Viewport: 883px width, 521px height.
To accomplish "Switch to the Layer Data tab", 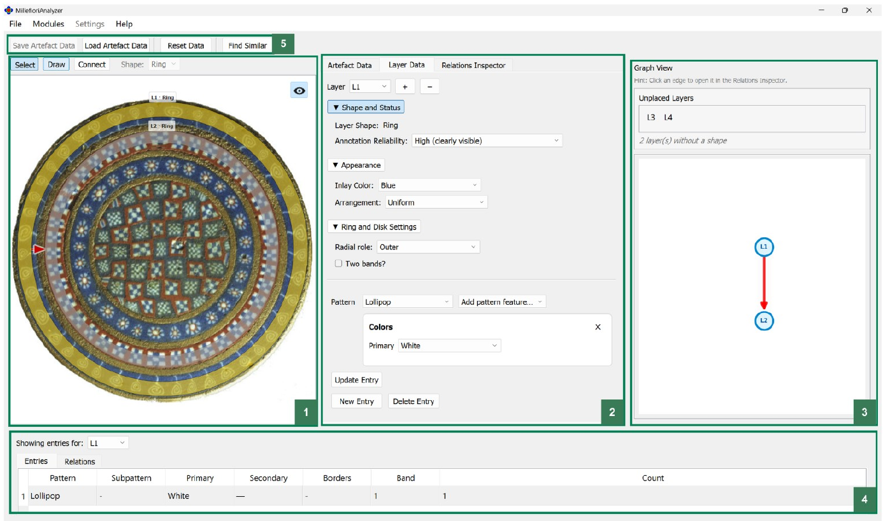I will (406, 65).
